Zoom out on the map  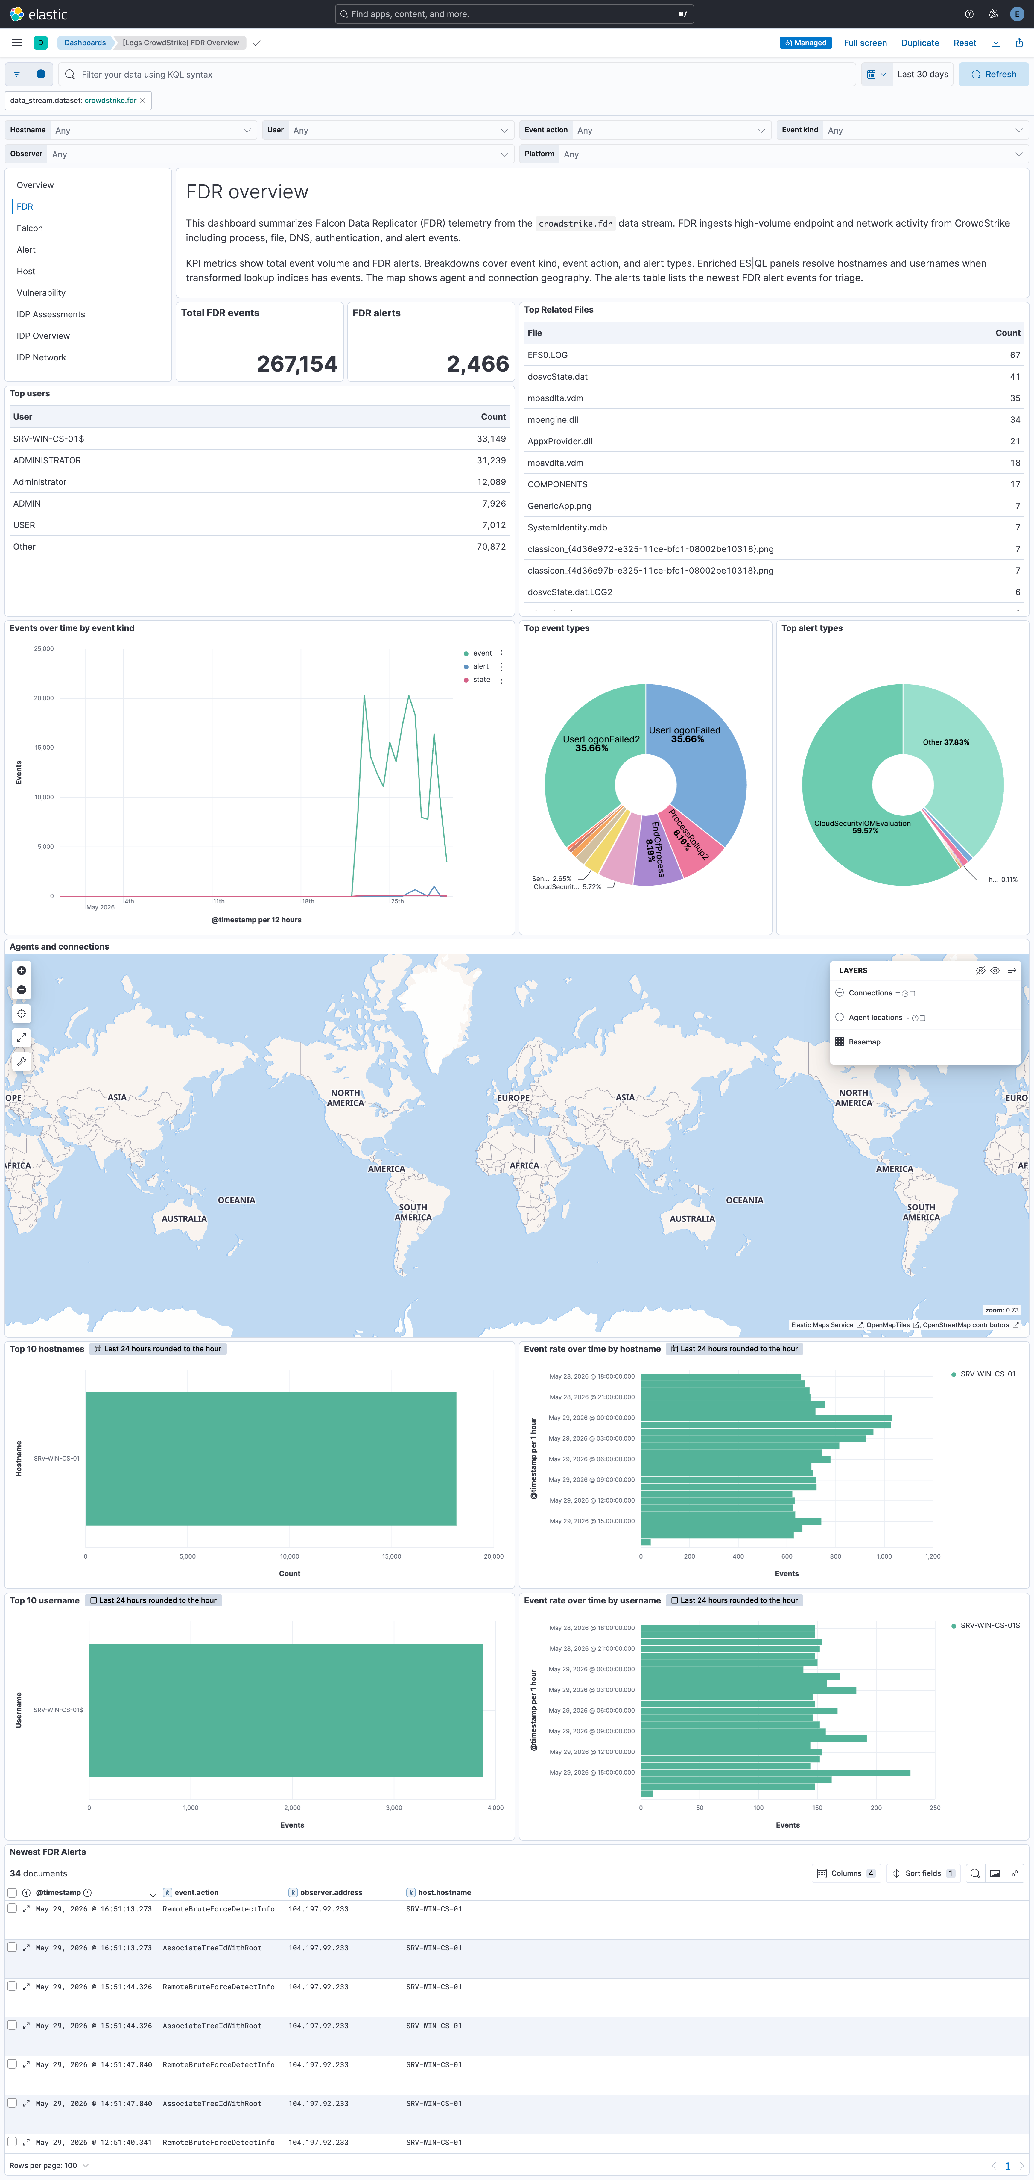tap(21, 989)
